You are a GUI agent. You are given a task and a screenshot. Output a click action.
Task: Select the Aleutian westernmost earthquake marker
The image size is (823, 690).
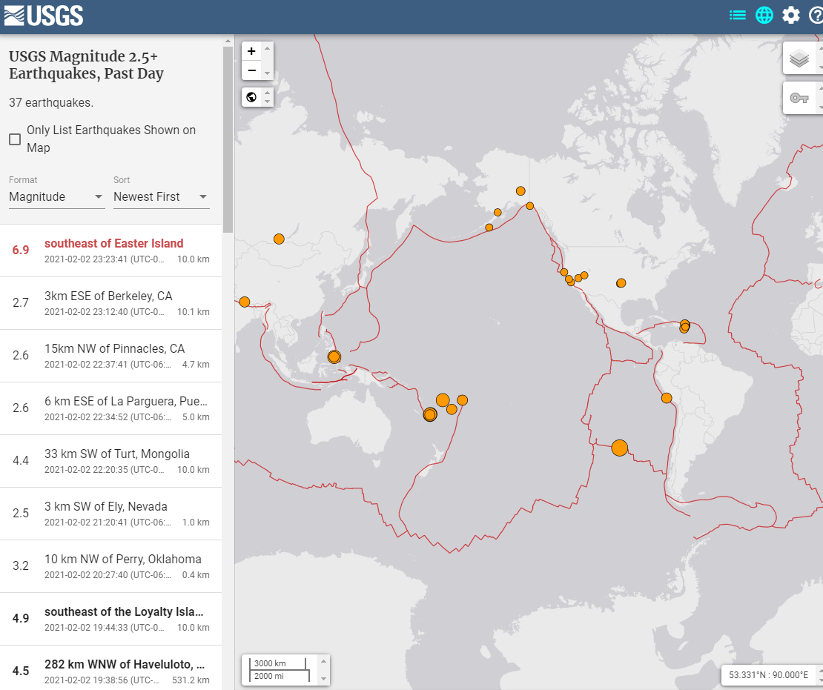(x=489, y=228)
